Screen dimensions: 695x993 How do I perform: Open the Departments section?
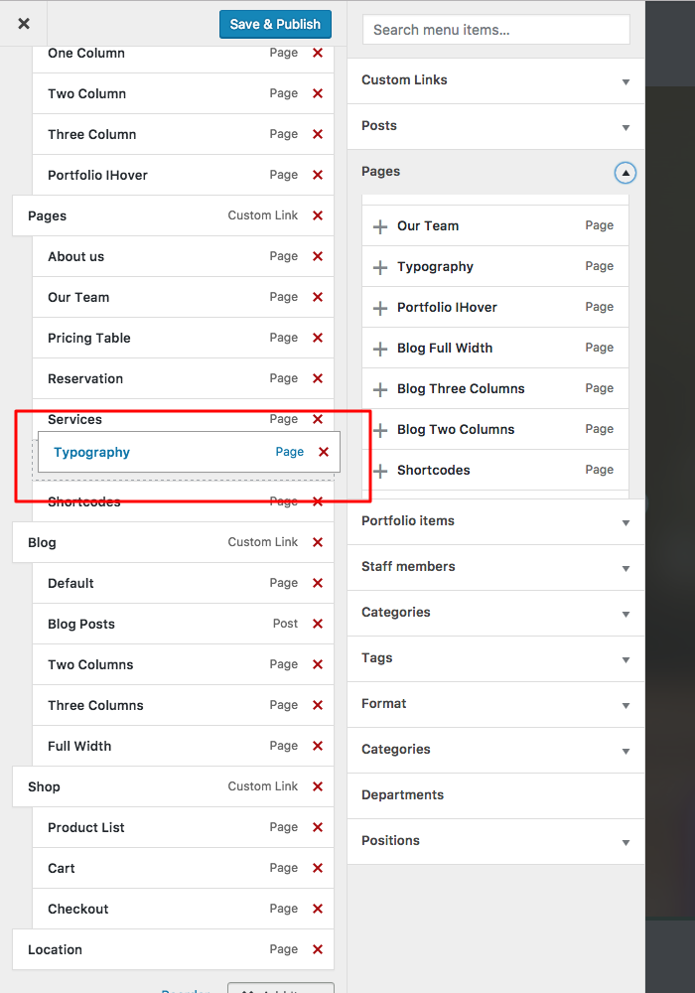pos(495,795)
